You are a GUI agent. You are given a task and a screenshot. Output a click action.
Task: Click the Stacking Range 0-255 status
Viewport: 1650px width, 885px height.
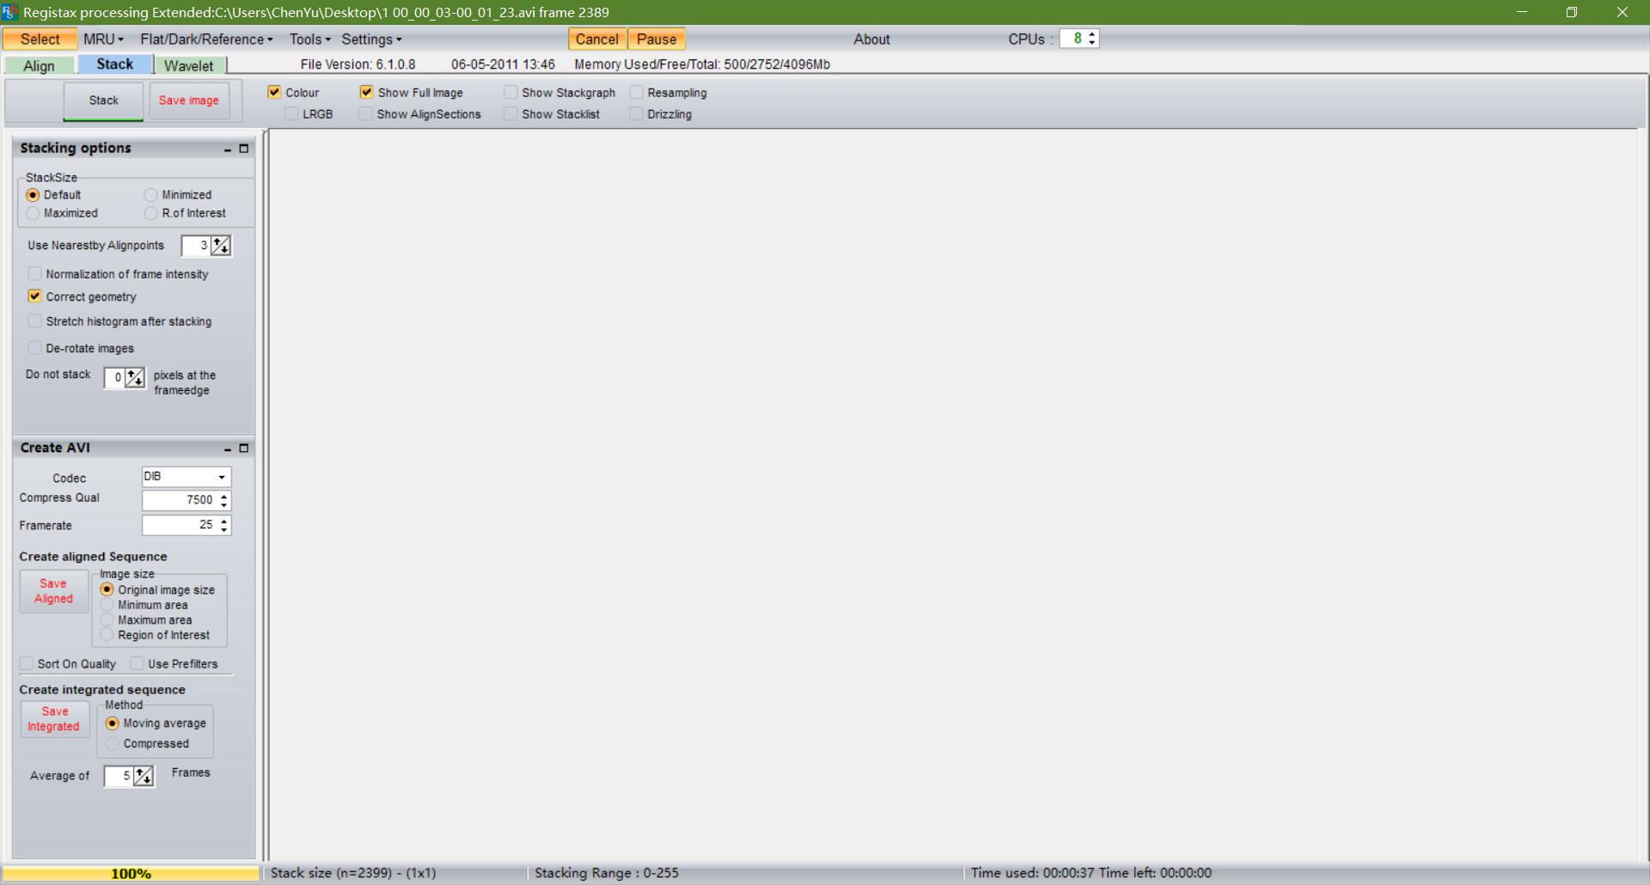[x=607, y=873]
